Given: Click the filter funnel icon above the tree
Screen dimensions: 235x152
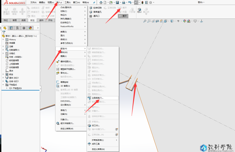Looking at the screenshot, I should coord(4,32).
